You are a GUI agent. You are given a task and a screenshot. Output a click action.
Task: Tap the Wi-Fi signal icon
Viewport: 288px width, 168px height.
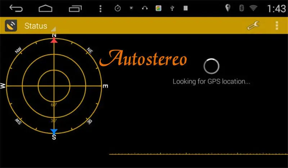coord(253,8)
